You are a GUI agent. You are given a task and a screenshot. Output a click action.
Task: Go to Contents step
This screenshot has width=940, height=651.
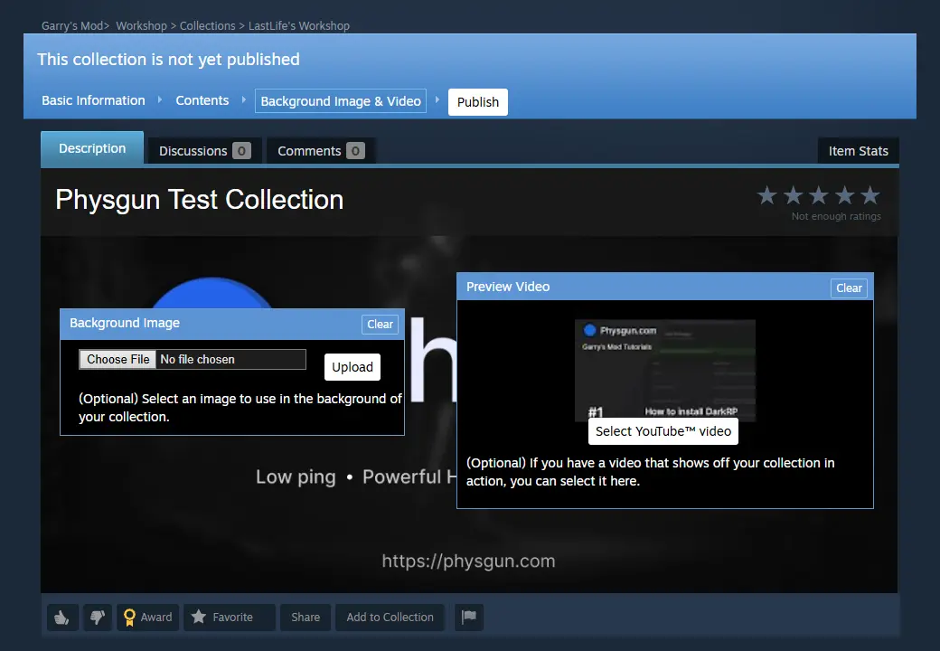click(202, 100)
